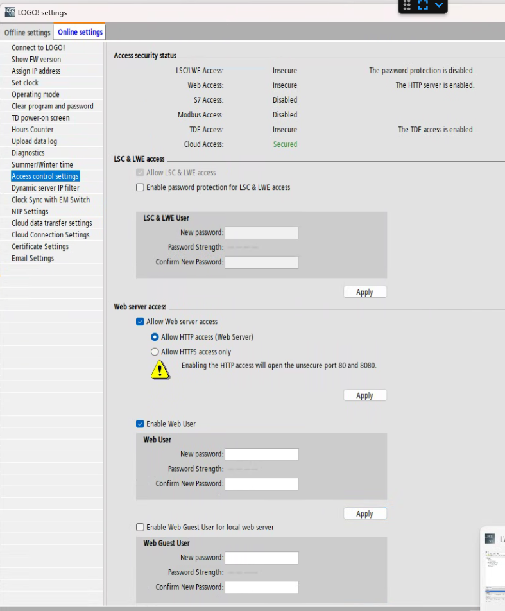Click the LSC/LWE Access Insecure status

tap(284, 71)
